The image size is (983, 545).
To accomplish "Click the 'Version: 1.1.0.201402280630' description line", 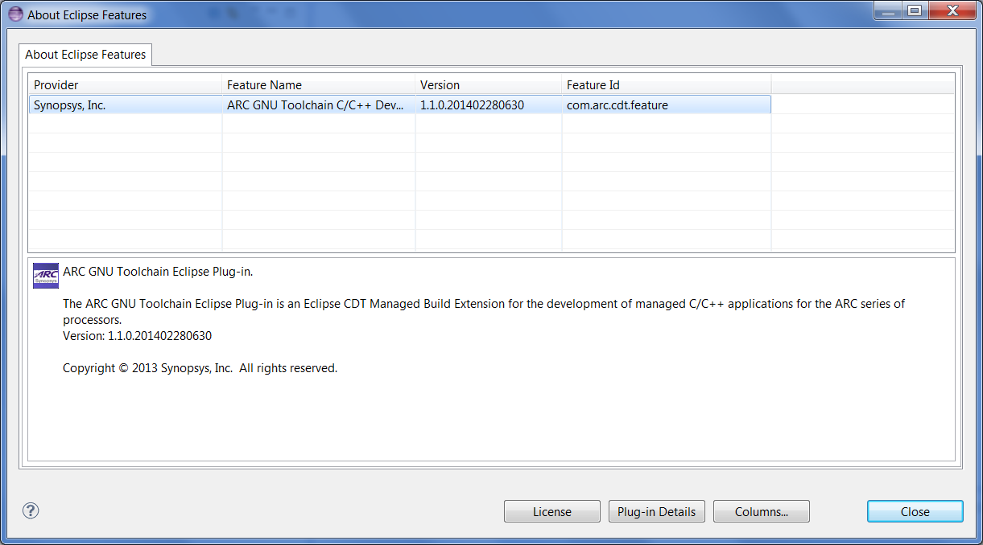I will click(x=137, y=336).
